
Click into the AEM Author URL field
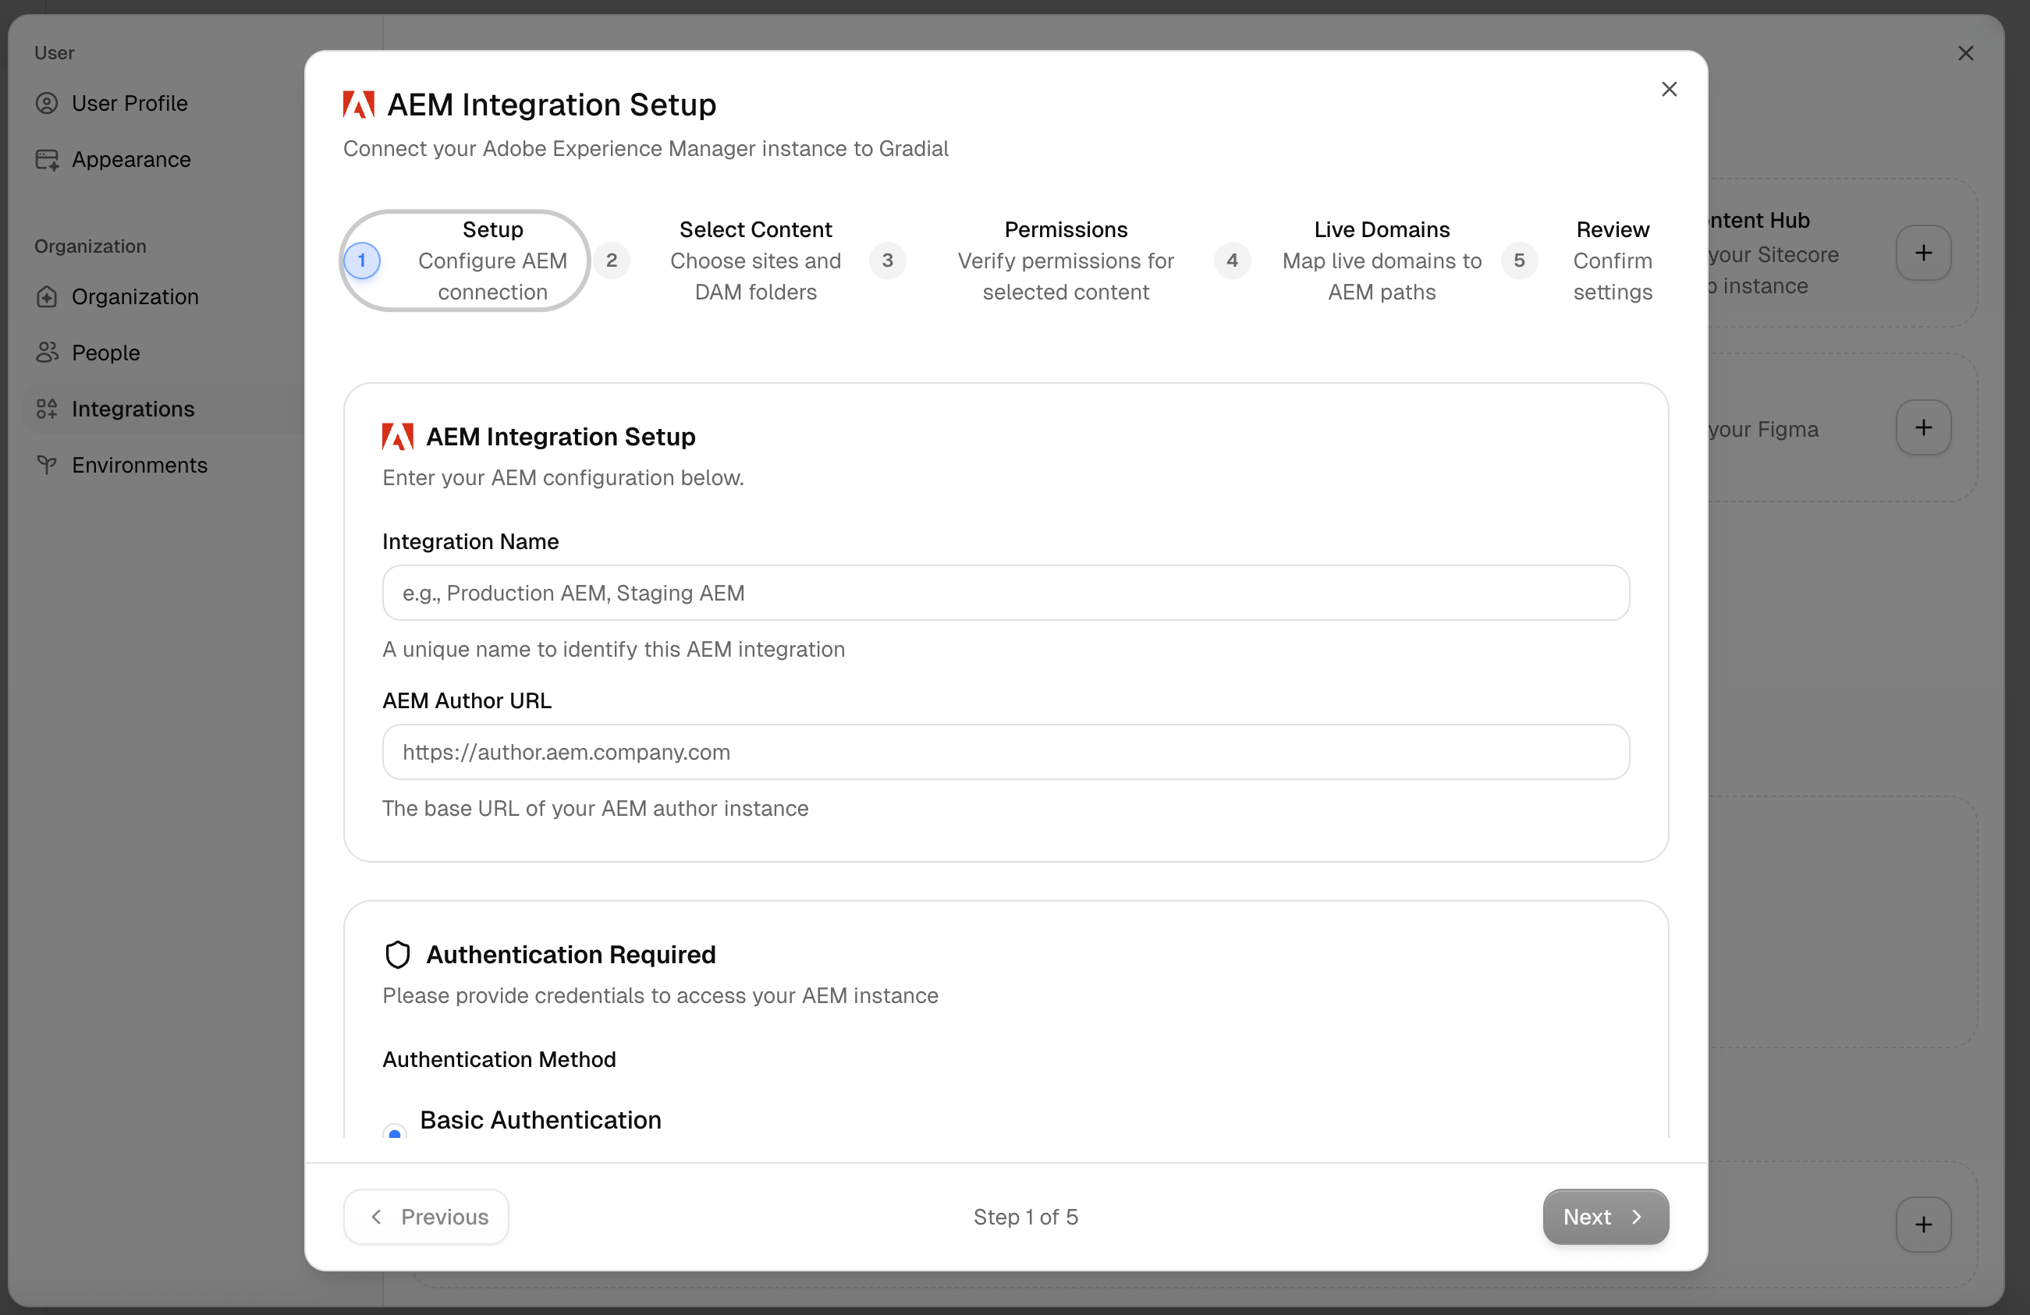(x=1005, y=752)
